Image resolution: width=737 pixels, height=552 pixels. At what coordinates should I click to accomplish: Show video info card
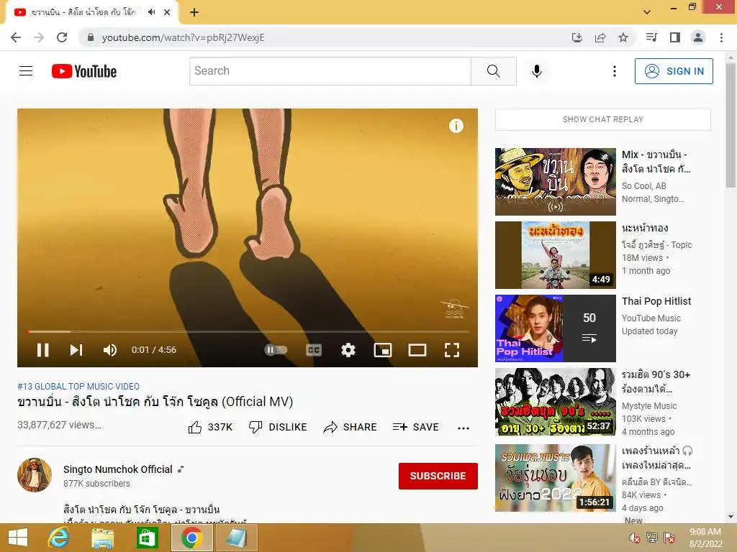pos(456,126)
